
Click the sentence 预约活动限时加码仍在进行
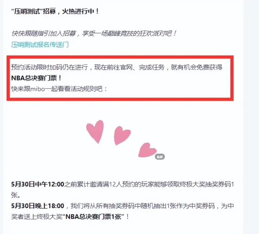[49, 67]
